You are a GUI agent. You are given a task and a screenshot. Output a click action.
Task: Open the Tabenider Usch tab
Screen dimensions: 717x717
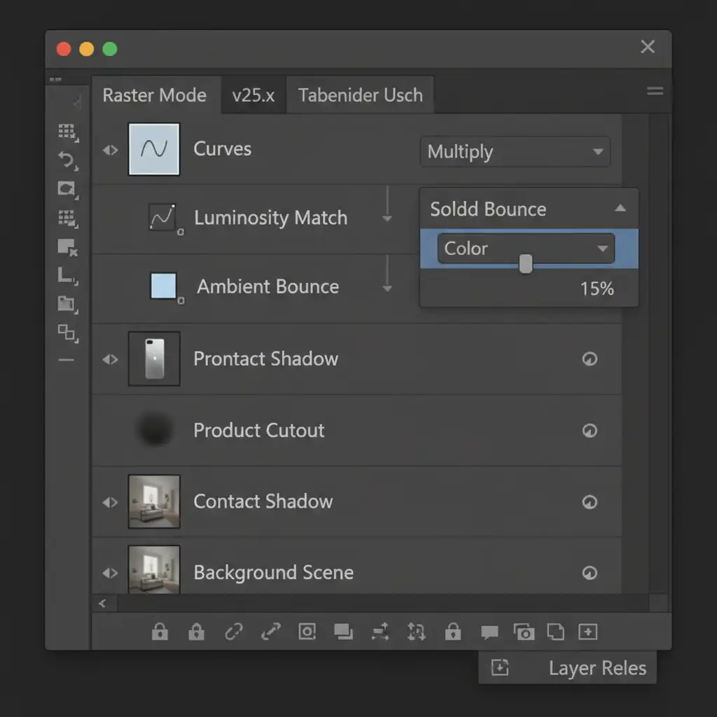point(360,95)
